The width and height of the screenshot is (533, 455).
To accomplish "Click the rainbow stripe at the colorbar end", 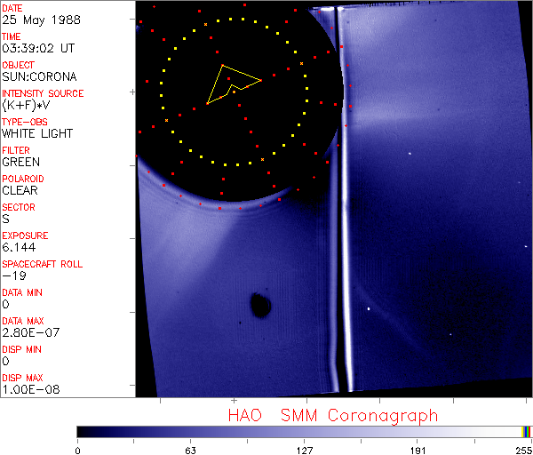I will tap(527, 431).
